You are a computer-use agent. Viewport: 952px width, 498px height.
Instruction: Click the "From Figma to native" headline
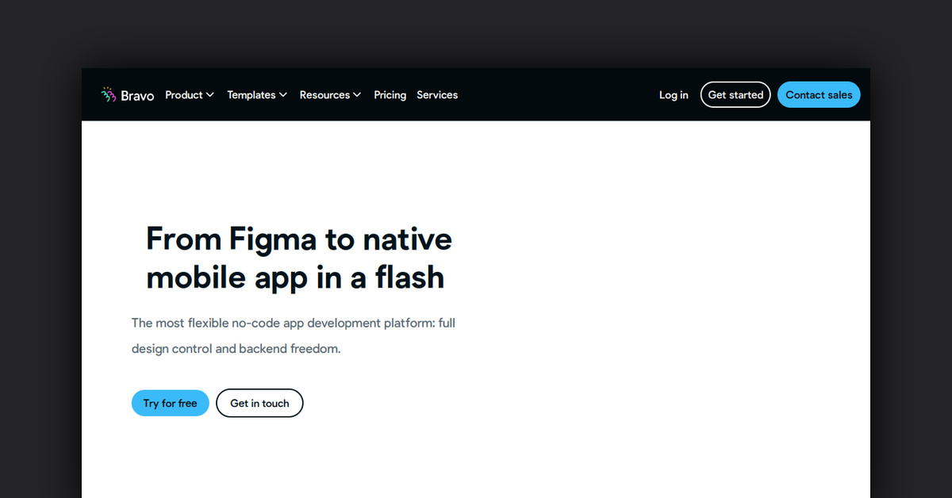coord(299,239)
